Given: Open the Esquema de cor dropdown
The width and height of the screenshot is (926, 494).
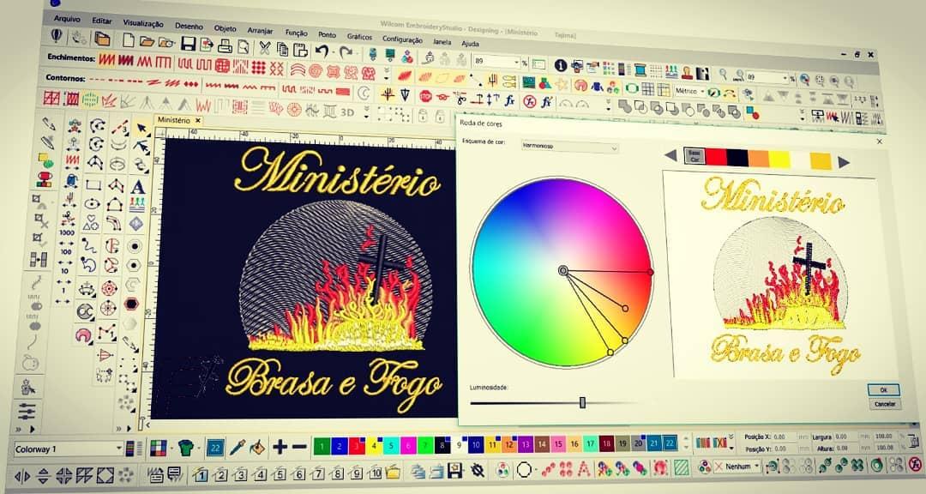Looking at the screenshot, I should pyautogui.click(x=570, y=146).
